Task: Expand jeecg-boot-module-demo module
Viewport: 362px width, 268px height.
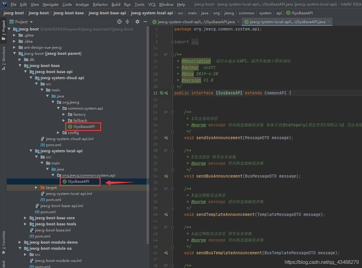Action: [x=20, y=242]
